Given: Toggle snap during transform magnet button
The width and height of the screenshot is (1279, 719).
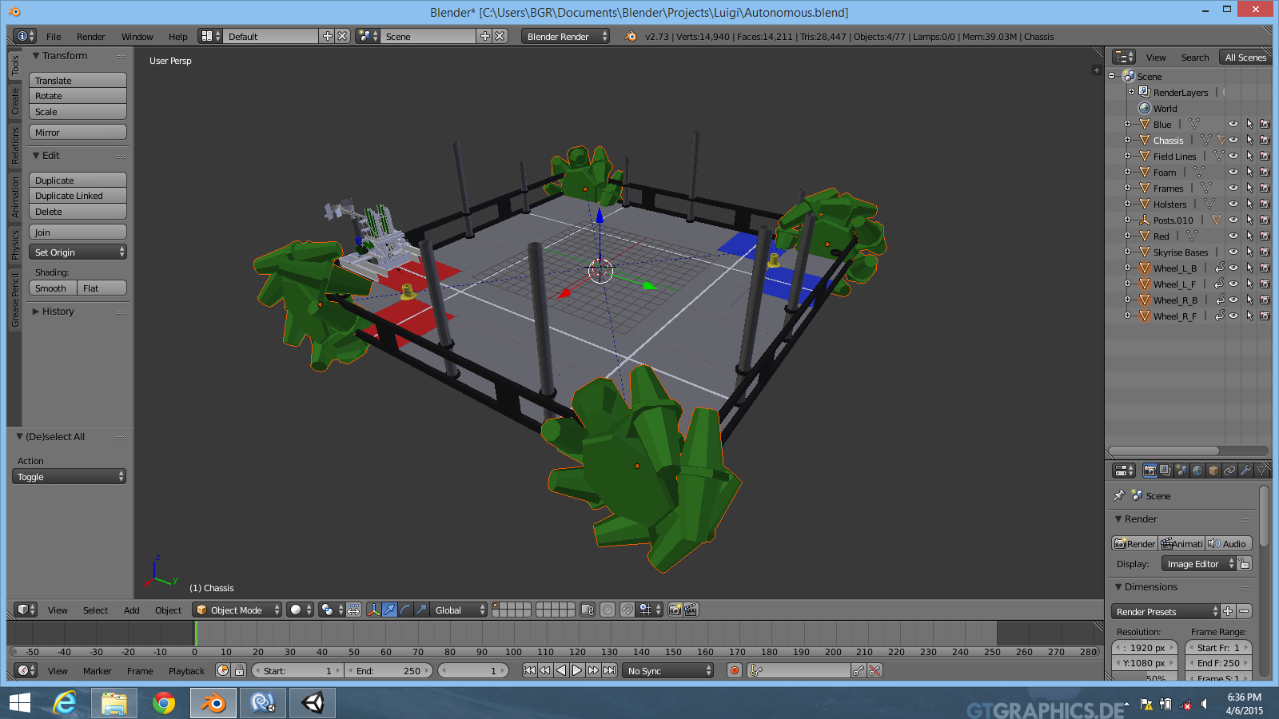Looking at the screenshot, I should (628, 610).
